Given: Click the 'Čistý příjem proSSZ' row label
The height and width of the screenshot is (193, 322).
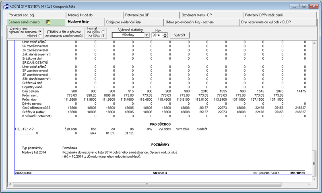Looking at the screenshot, I should 36,108.
